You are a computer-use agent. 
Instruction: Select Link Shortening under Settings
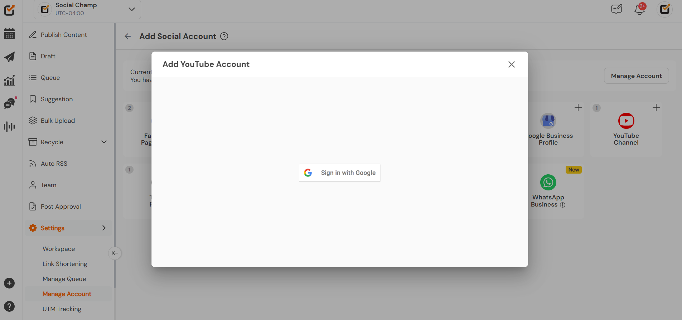pos(65,264)
